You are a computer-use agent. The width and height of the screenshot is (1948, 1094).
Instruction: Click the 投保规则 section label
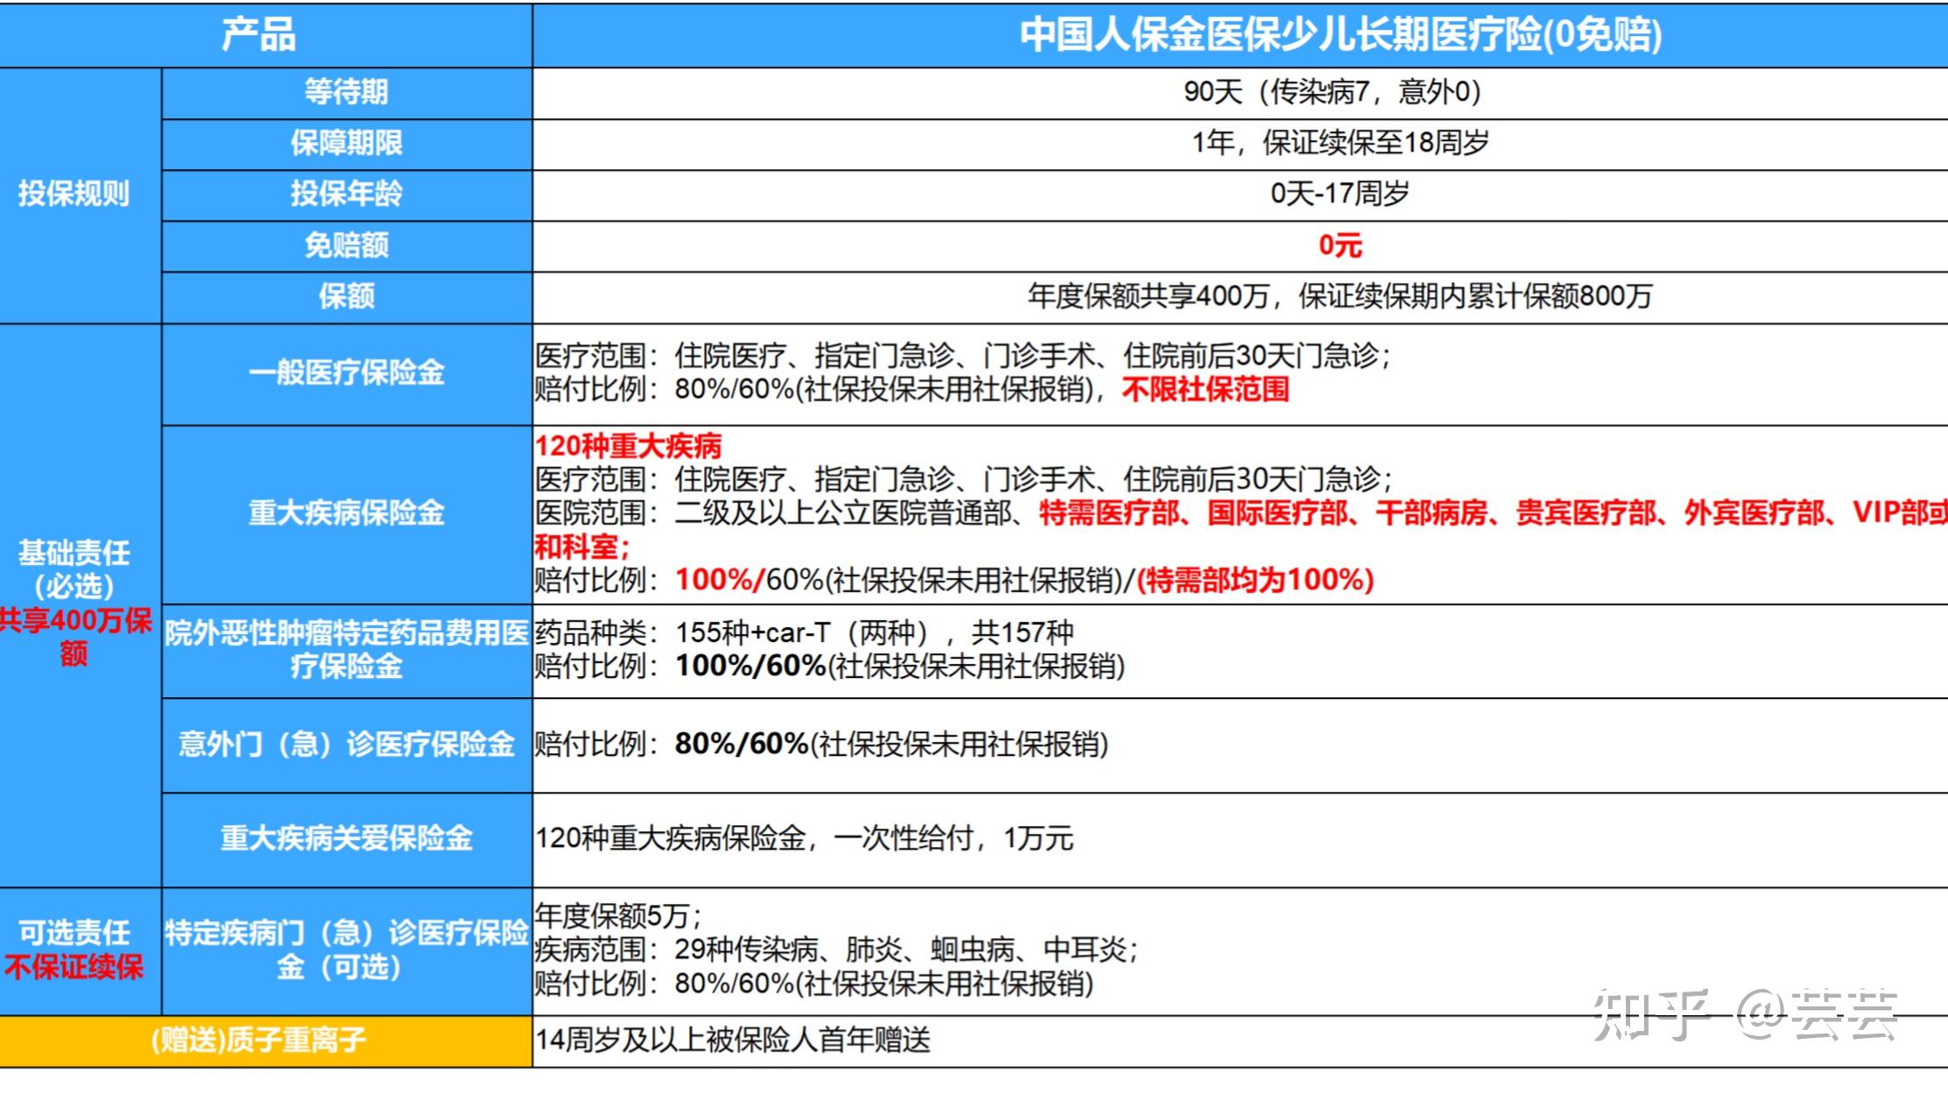pyautogui.click(x=74, y=194)
